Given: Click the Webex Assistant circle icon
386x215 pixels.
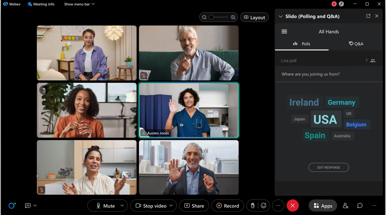Looking at the screenshot, I should (12, 206).
